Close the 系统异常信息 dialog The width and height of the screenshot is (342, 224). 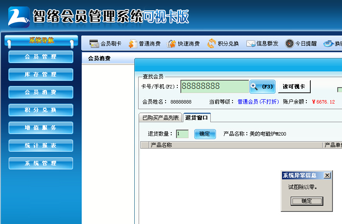[x=327, y=175]
